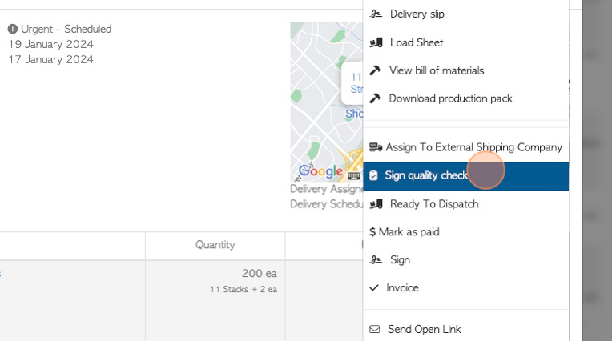Click the envelope icon for Send Open Link
Image resolution: width=612 pixels, height=341 pixels.
374,329
